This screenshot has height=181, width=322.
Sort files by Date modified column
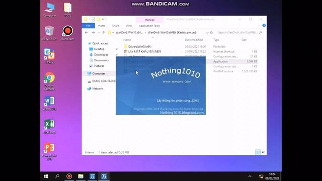point(194,40)
